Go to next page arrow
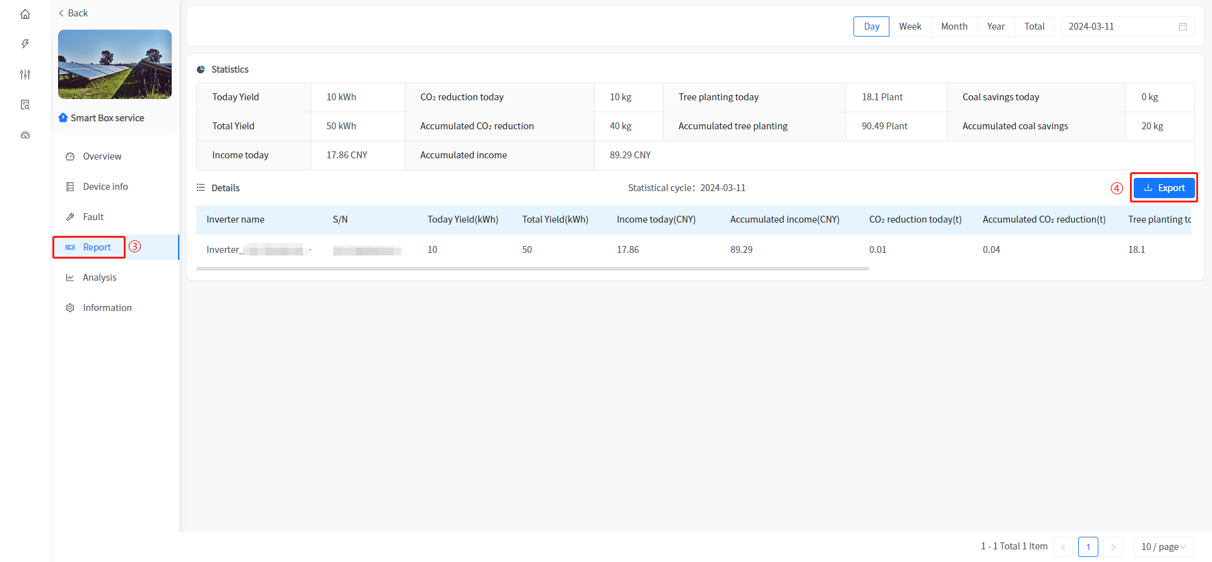Image resolution: width=1212 pixels, height=562 pixels. click(1113, 547)
